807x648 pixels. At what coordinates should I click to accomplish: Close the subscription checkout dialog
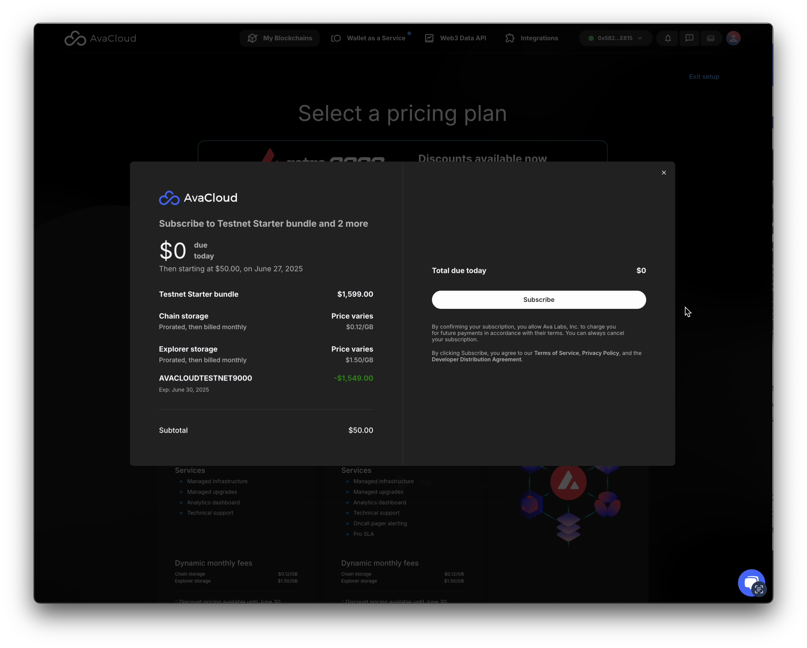click(664, 173)
